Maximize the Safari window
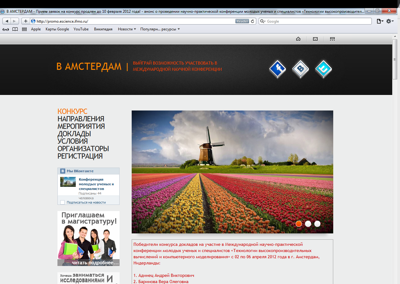This screenshot has height=284, width=400. pyautogui.click(x=377, y=11)
